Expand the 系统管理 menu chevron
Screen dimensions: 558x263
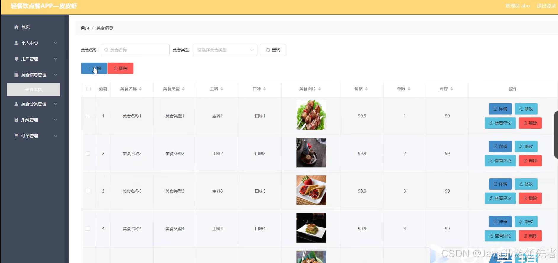pyautogui.click(x=55, y=120)
